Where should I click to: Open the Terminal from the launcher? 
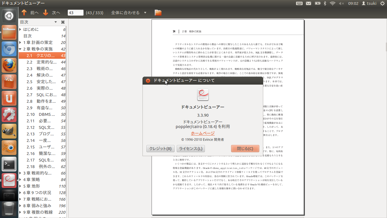click(x=9, y=164)
